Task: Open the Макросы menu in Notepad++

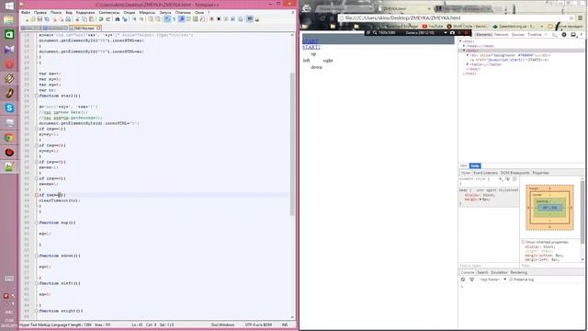Action: tap(147, 12)
